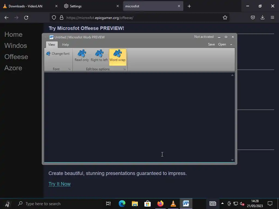Image resolution: width=279 pixels, height=209 pixels.
Task: Open the quick access dropdown arrow
Action: coord(46,37)
